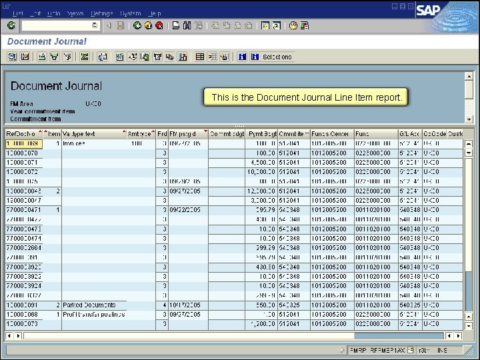Image resolution: width=480 pixels, height=360 pixels.
Task: Click the Change Layout grid icon
Action: point(199,57)
